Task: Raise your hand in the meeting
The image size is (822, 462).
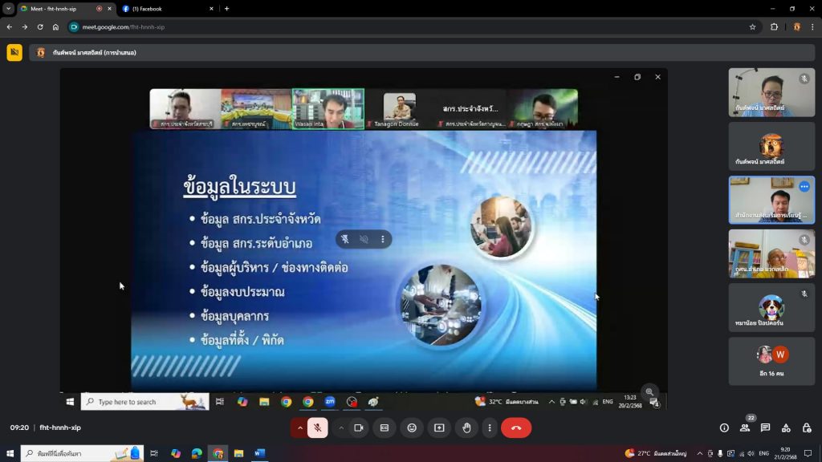Action: [x=466, y=428]
